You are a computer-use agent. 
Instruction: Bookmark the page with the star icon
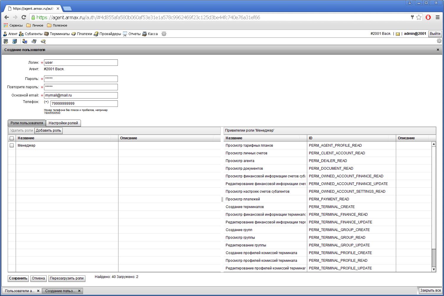pyautogui.click(x=419, y=17)
